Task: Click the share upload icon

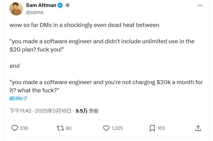Action: click(198, 128)
